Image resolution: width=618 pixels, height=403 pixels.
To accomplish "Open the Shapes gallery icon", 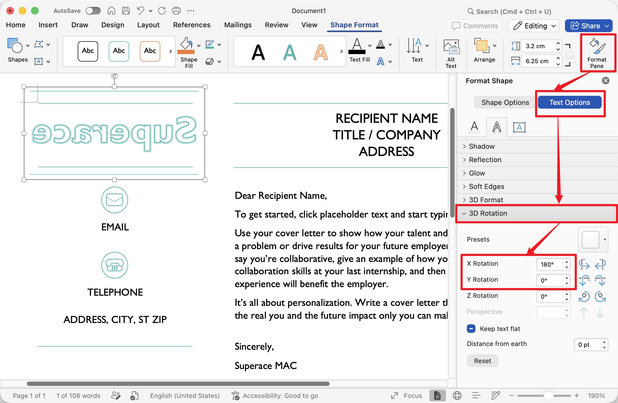I will click(15, 45).
